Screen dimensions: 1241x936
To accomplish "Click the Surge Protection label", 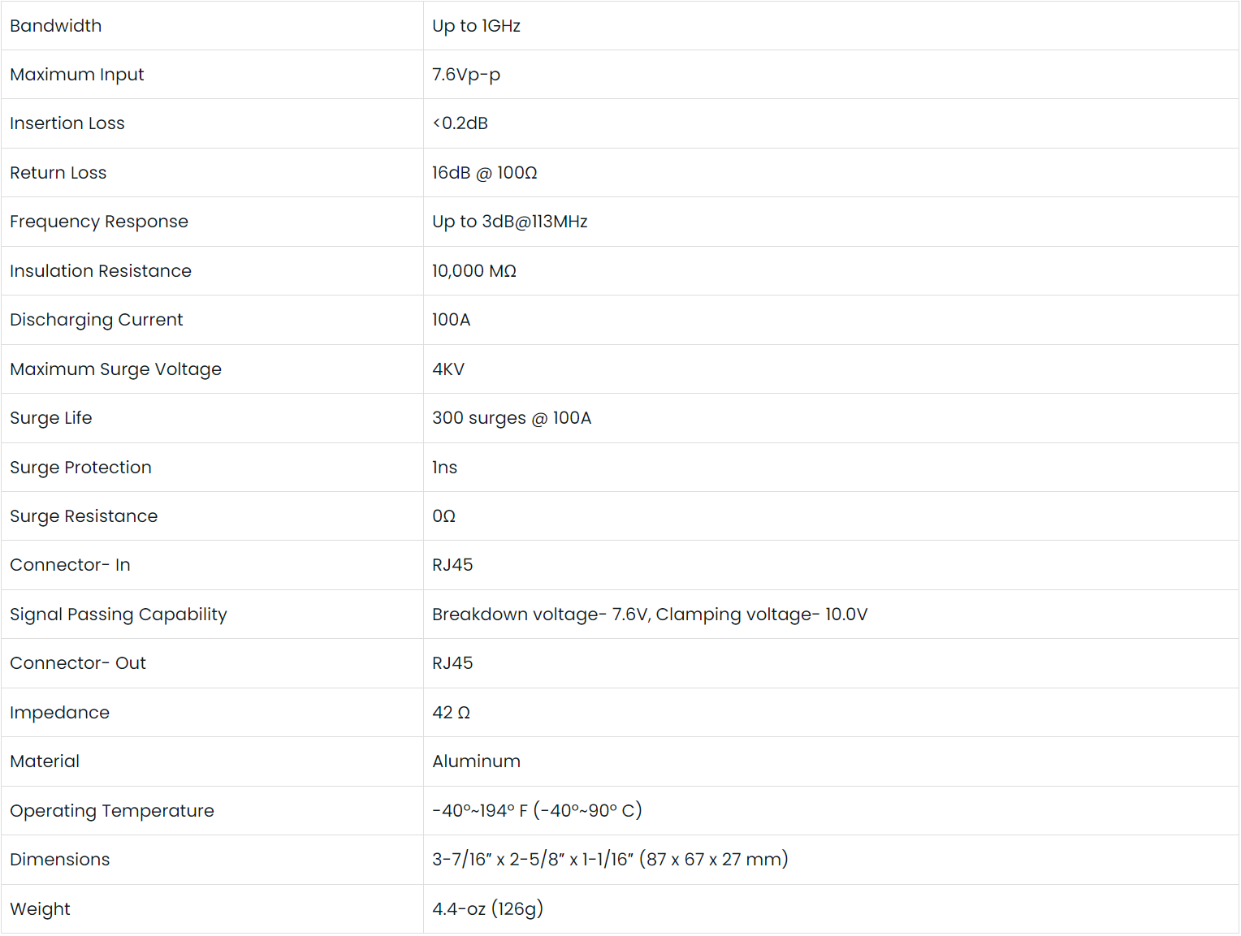I will pyautogui.click(x=80, y=468).
